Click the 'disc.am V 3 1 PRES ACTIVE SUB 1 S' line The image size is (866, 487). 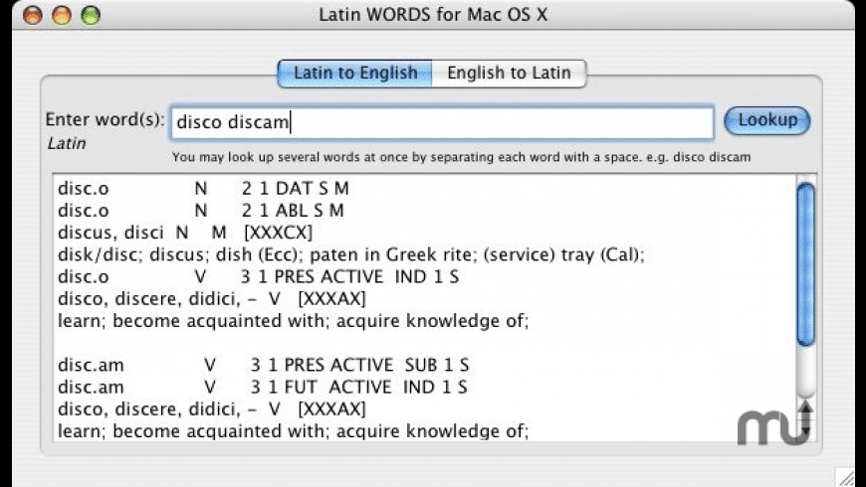[x=264, y=365]
